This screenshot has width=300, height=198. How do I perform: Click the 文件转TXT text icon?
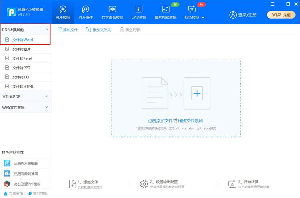[x=7, y=77]
